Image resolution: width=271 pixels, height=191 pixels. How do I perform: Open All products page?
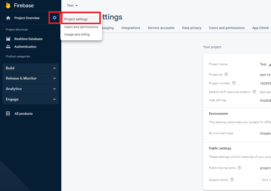(x=24, y=114)
